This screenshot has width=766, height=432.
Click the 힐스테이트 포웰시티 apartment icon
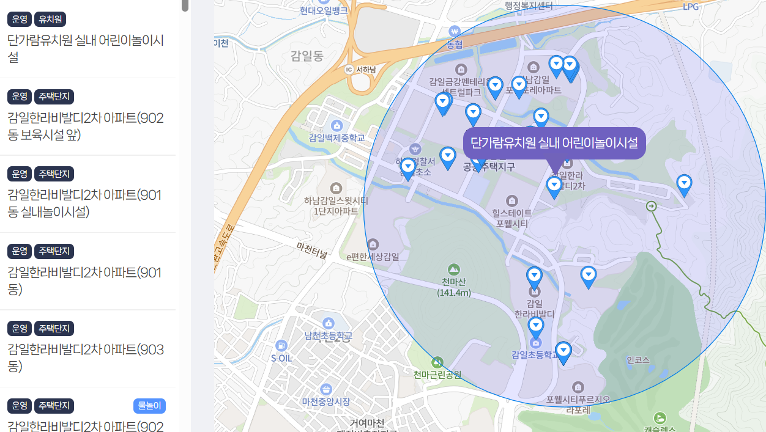point(513,200)
